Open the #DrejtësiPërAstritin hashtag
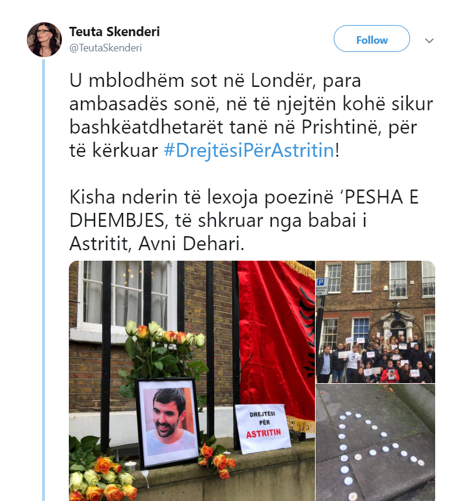Viewport: 462px width, 501px height. pyautogui.click(x=249, y=150)
